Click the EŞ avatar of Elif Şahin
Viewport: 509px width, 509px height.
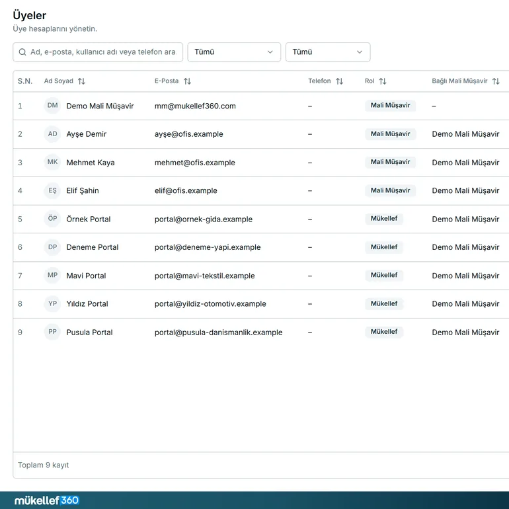[x=52, y=190]
